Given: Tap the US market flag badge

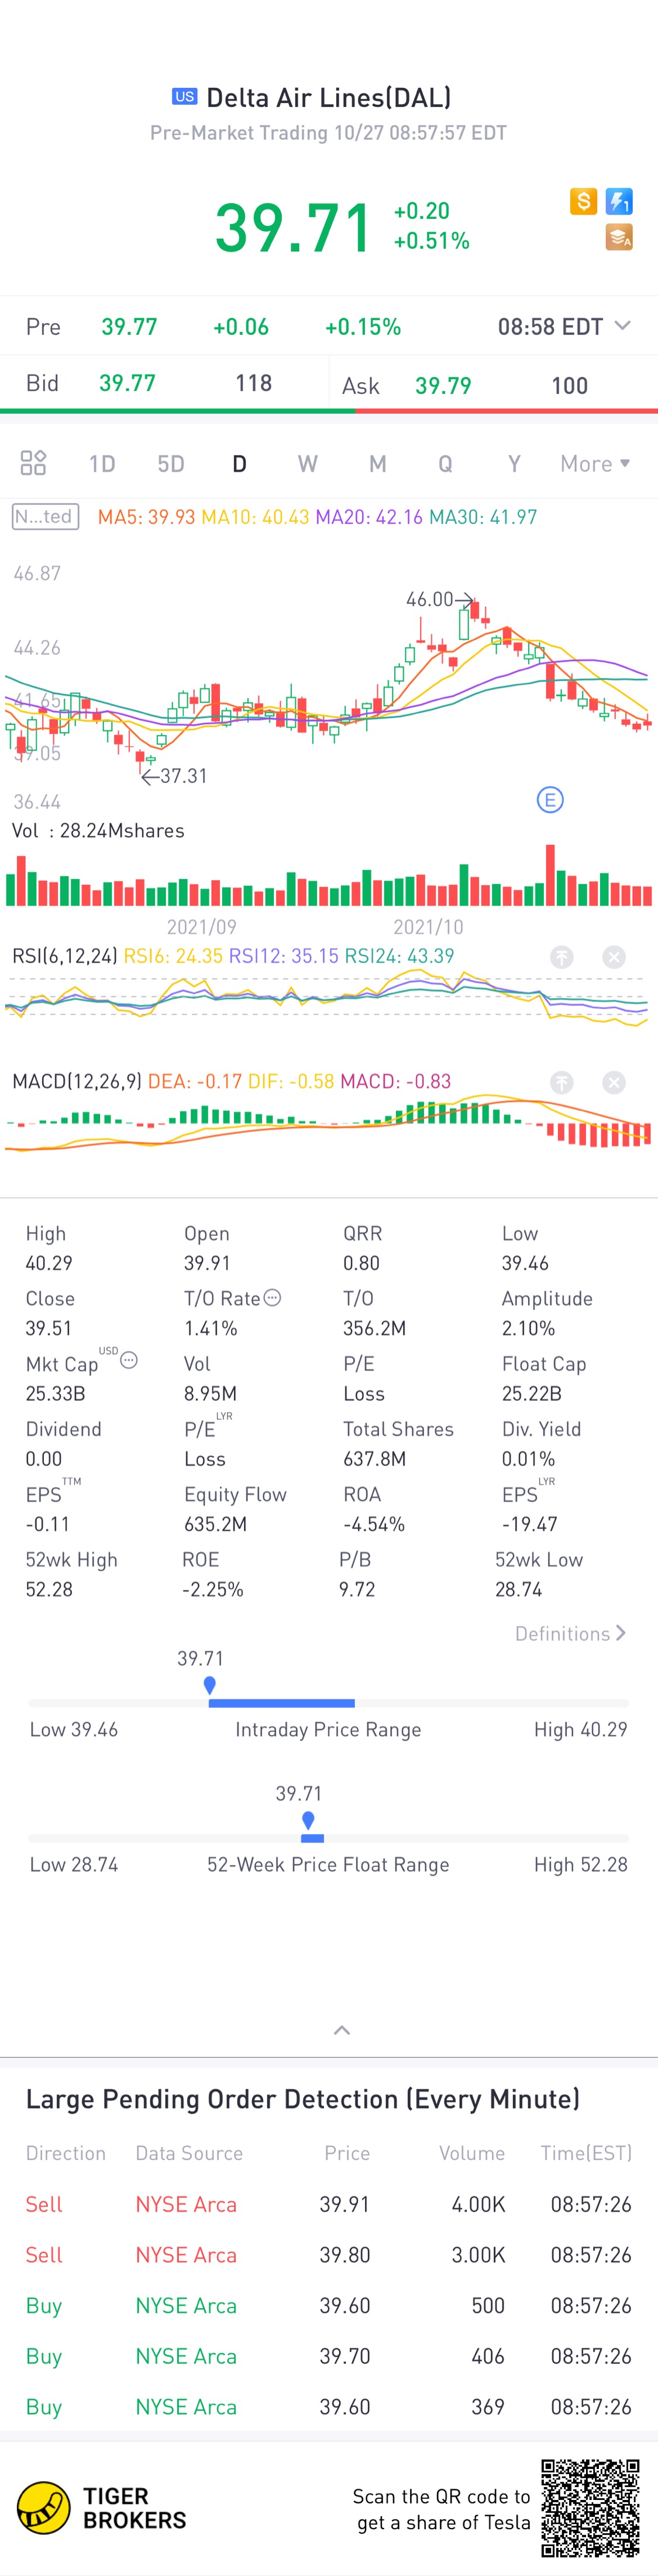Looking at the screenshot, I should tap(184, 96).
